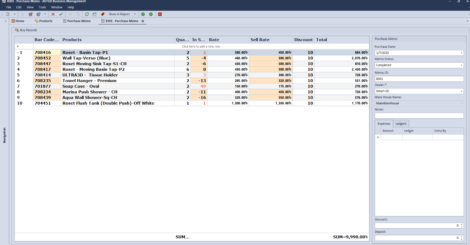
Task: Adjust the Deposit spinner arrows
Action: click(x=462, y=238)
